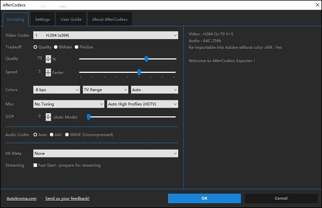The width and height of the screenshot is (322, 208).
Task: Decrease GOP with the down stepper arrow
Action: (x=48, y=119)
